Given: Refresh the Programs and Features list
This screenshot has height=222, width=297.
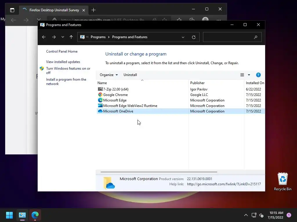Looking at the screenshot, I should point(193,37).
